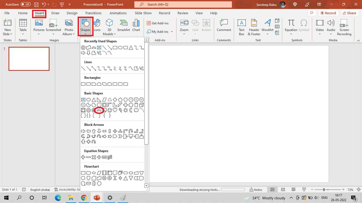Open the 3D Models dropdown arrow
Screen dimensions: 362x203
(115, 34)
